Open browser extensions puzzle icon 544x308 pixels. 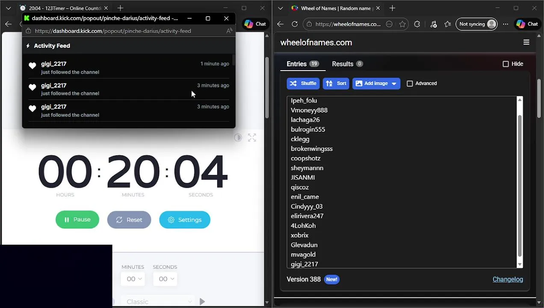click(x=417, y=24)
